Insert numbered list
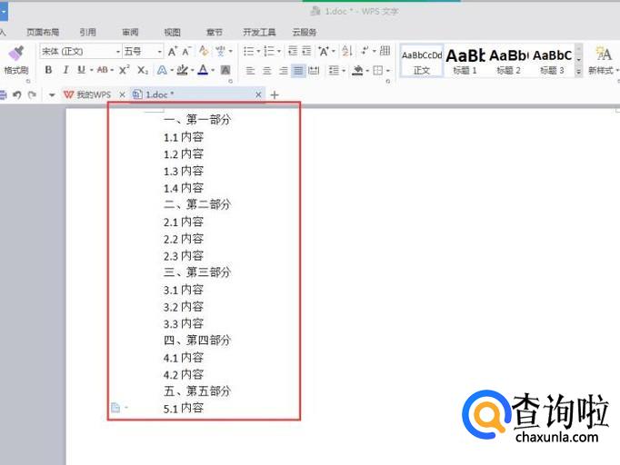This screenshot has width=620, height=465. (x=269, y=51)
